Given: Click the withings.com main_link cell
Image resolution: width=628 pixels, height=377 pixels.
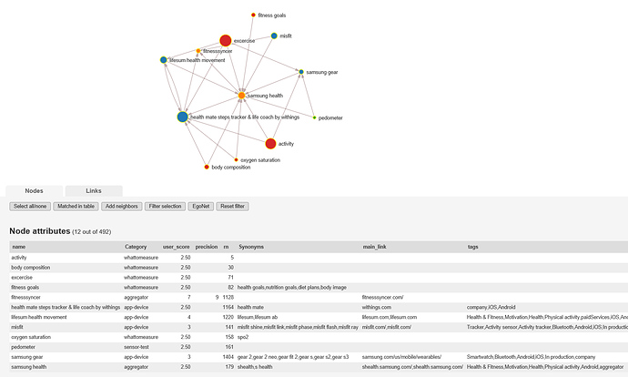Looking at the screenshot, I should [x=377, y=307].
